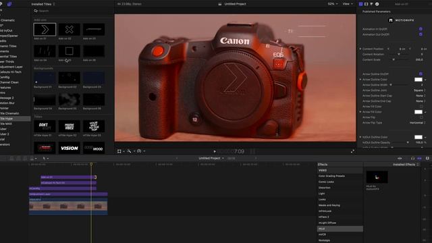Select the DON'T title preset

pyautogui.click(x=45, y=126)
